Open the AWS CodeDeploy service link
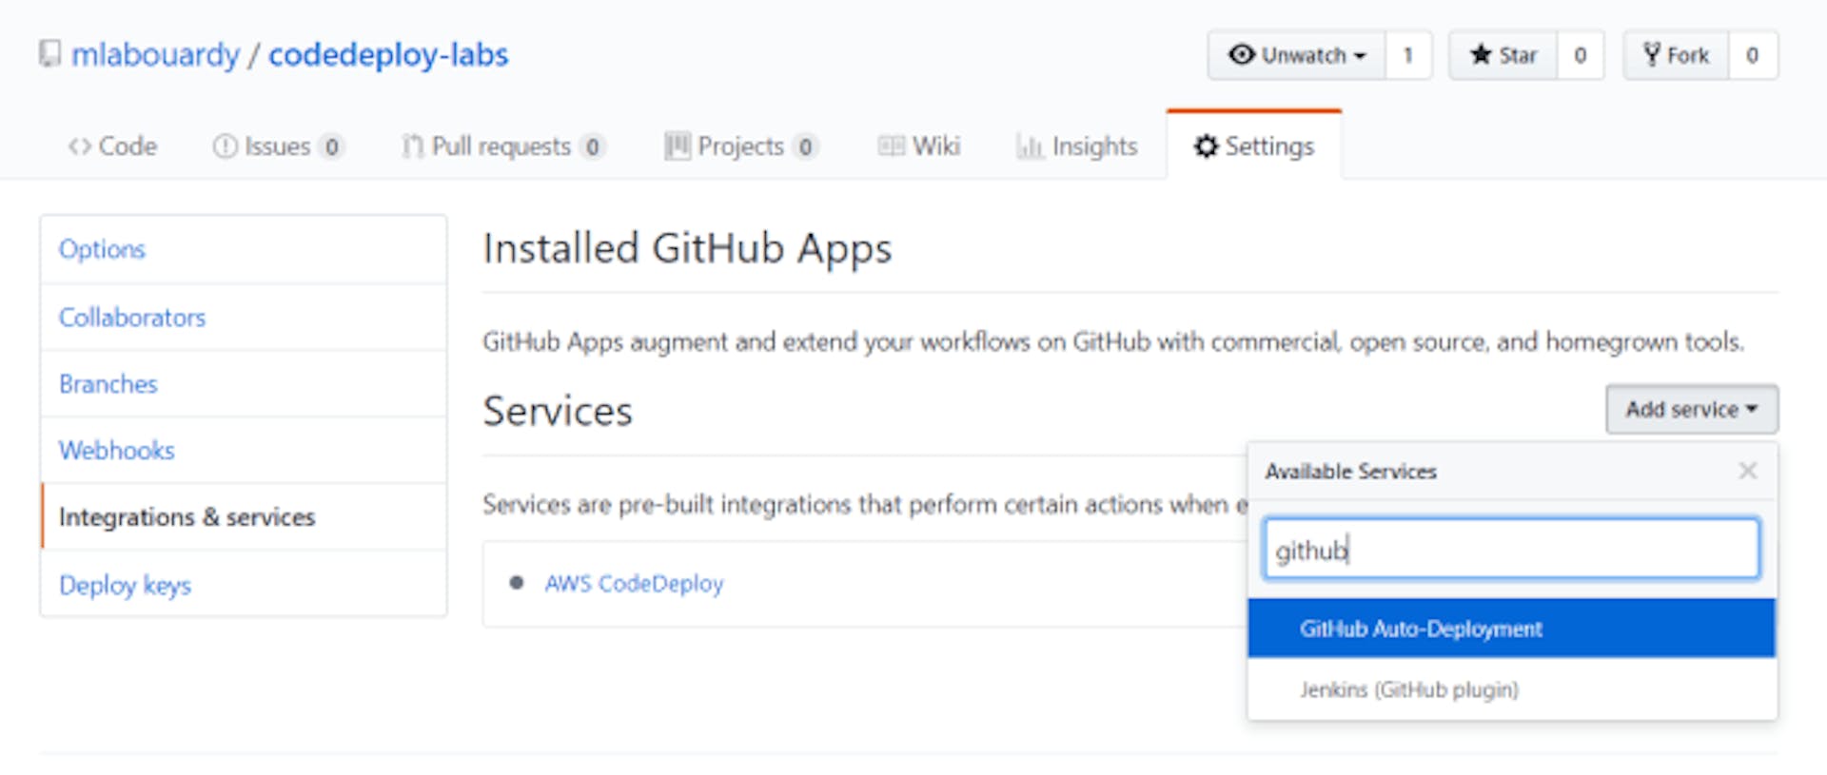The width and height of the screenshot is (1827, 775). tap(634, 583)
